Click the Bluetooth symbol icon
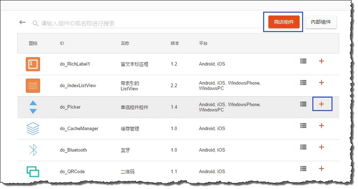The height and width of the screenshot is (189, 358). tap(33, 150)
